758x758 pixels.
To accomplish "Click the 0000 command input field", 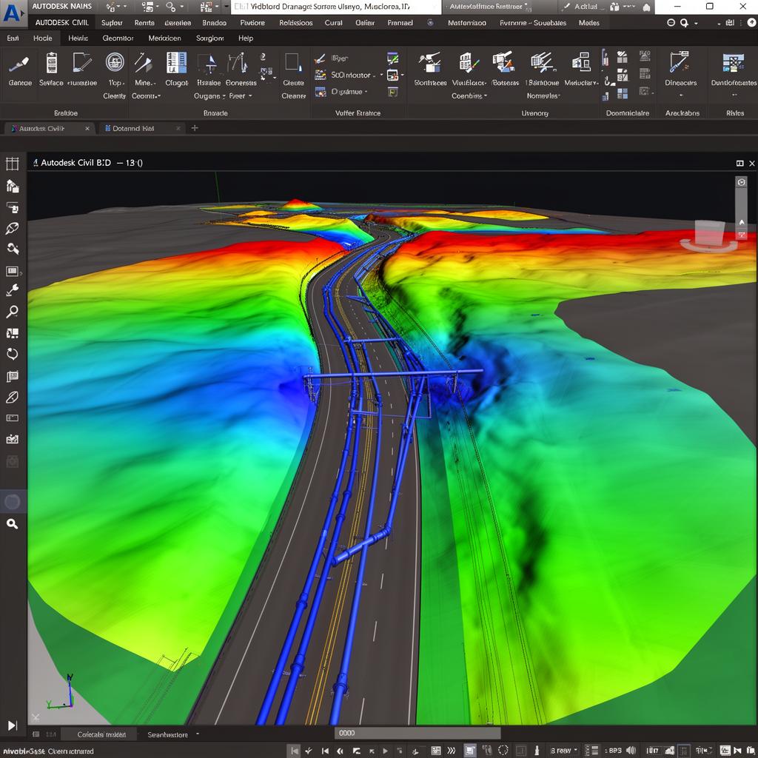I will point(417,733).
